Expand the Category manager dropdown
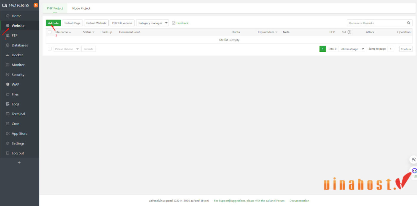This screenshot has height=206, width=417. pyautogui.click(x=152, y=23)
